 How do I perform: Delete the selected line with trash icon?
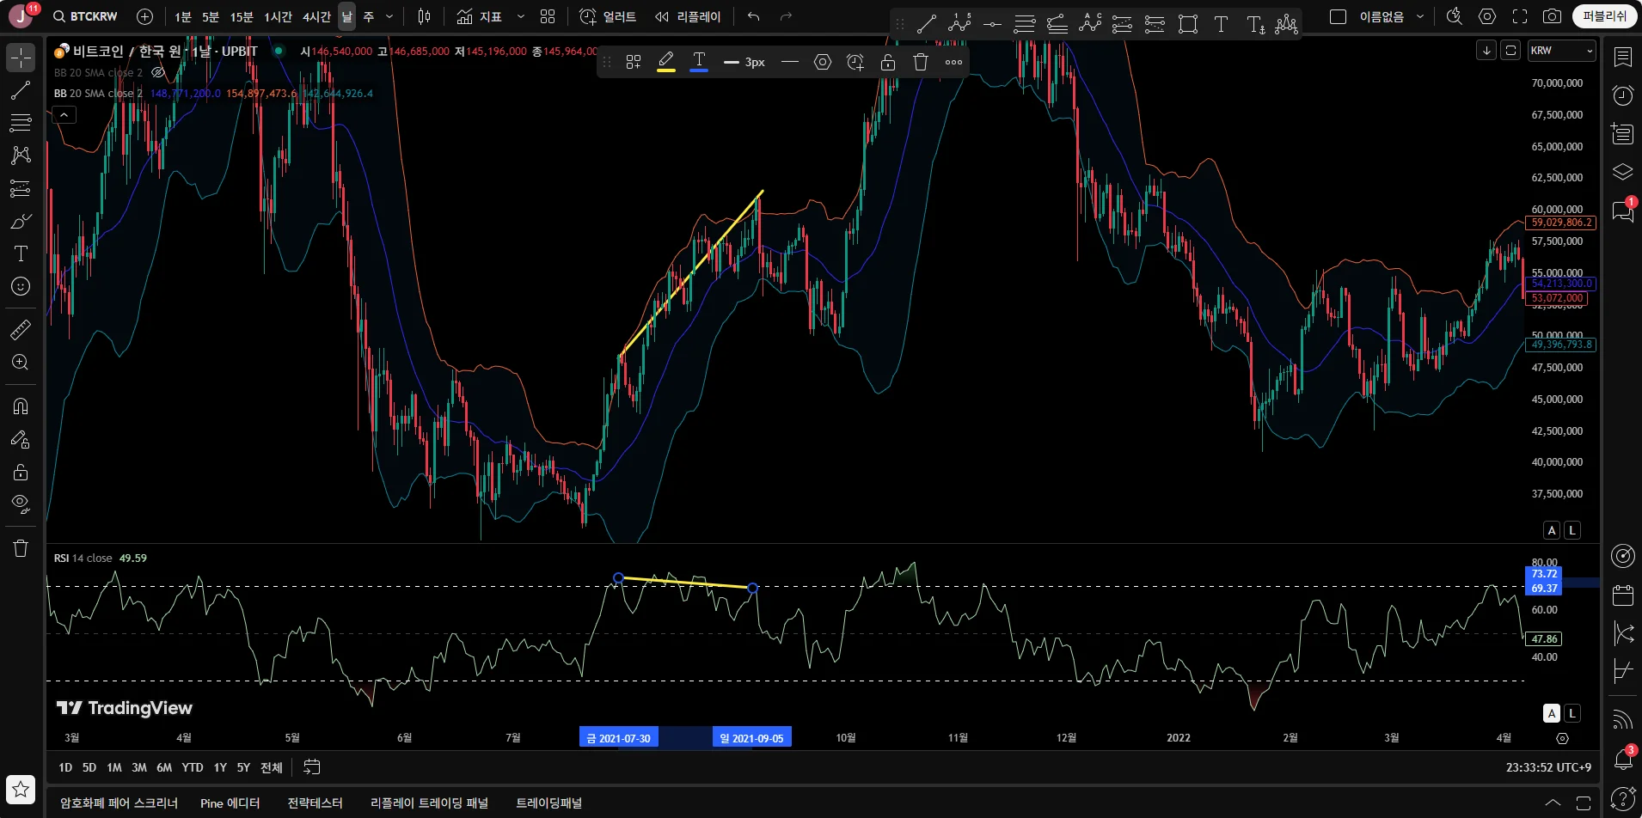click(921, 62)
